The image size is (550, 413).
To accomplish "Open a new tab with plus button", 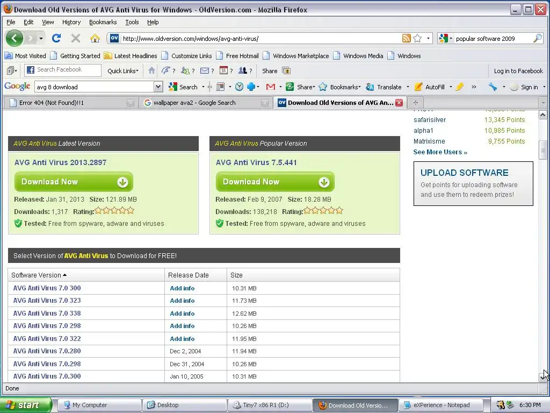I will click(x=416, y=103).
